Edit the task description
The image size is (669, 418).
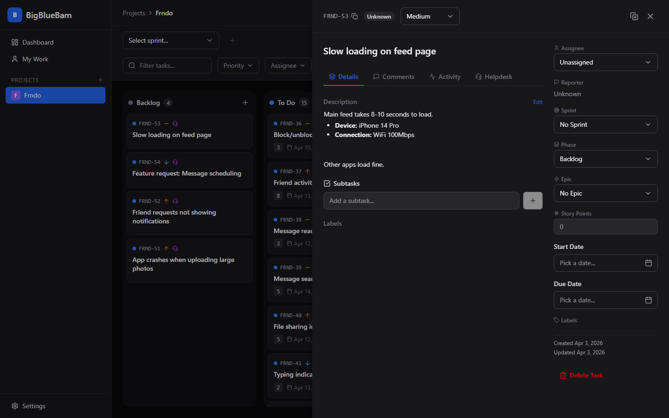(x=538, y=102)
